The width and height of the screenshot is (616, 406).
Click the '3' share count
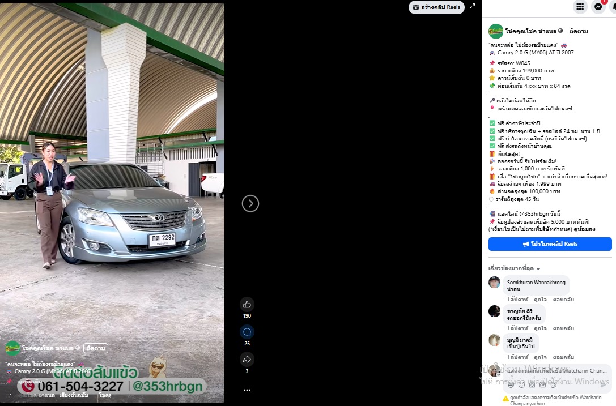point(247,371)
